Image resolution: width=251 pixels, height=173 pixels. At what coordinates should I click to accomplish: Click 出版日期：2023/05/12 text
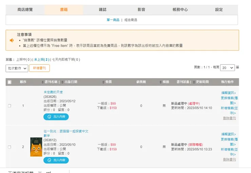60,101
